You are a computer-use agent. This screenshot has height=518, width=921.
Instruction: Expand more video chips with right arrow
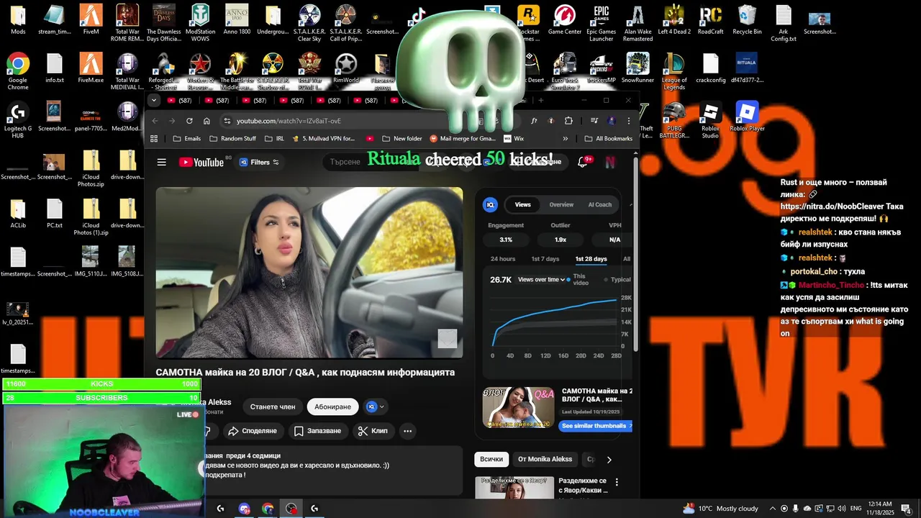[x=609, y=459]
